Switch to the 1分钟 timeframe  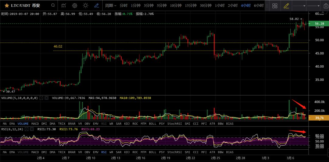pyautogui.click(x=136, y=6)
